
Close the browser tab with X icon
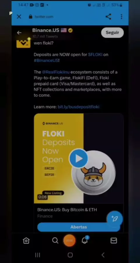[x=19, y=17]
